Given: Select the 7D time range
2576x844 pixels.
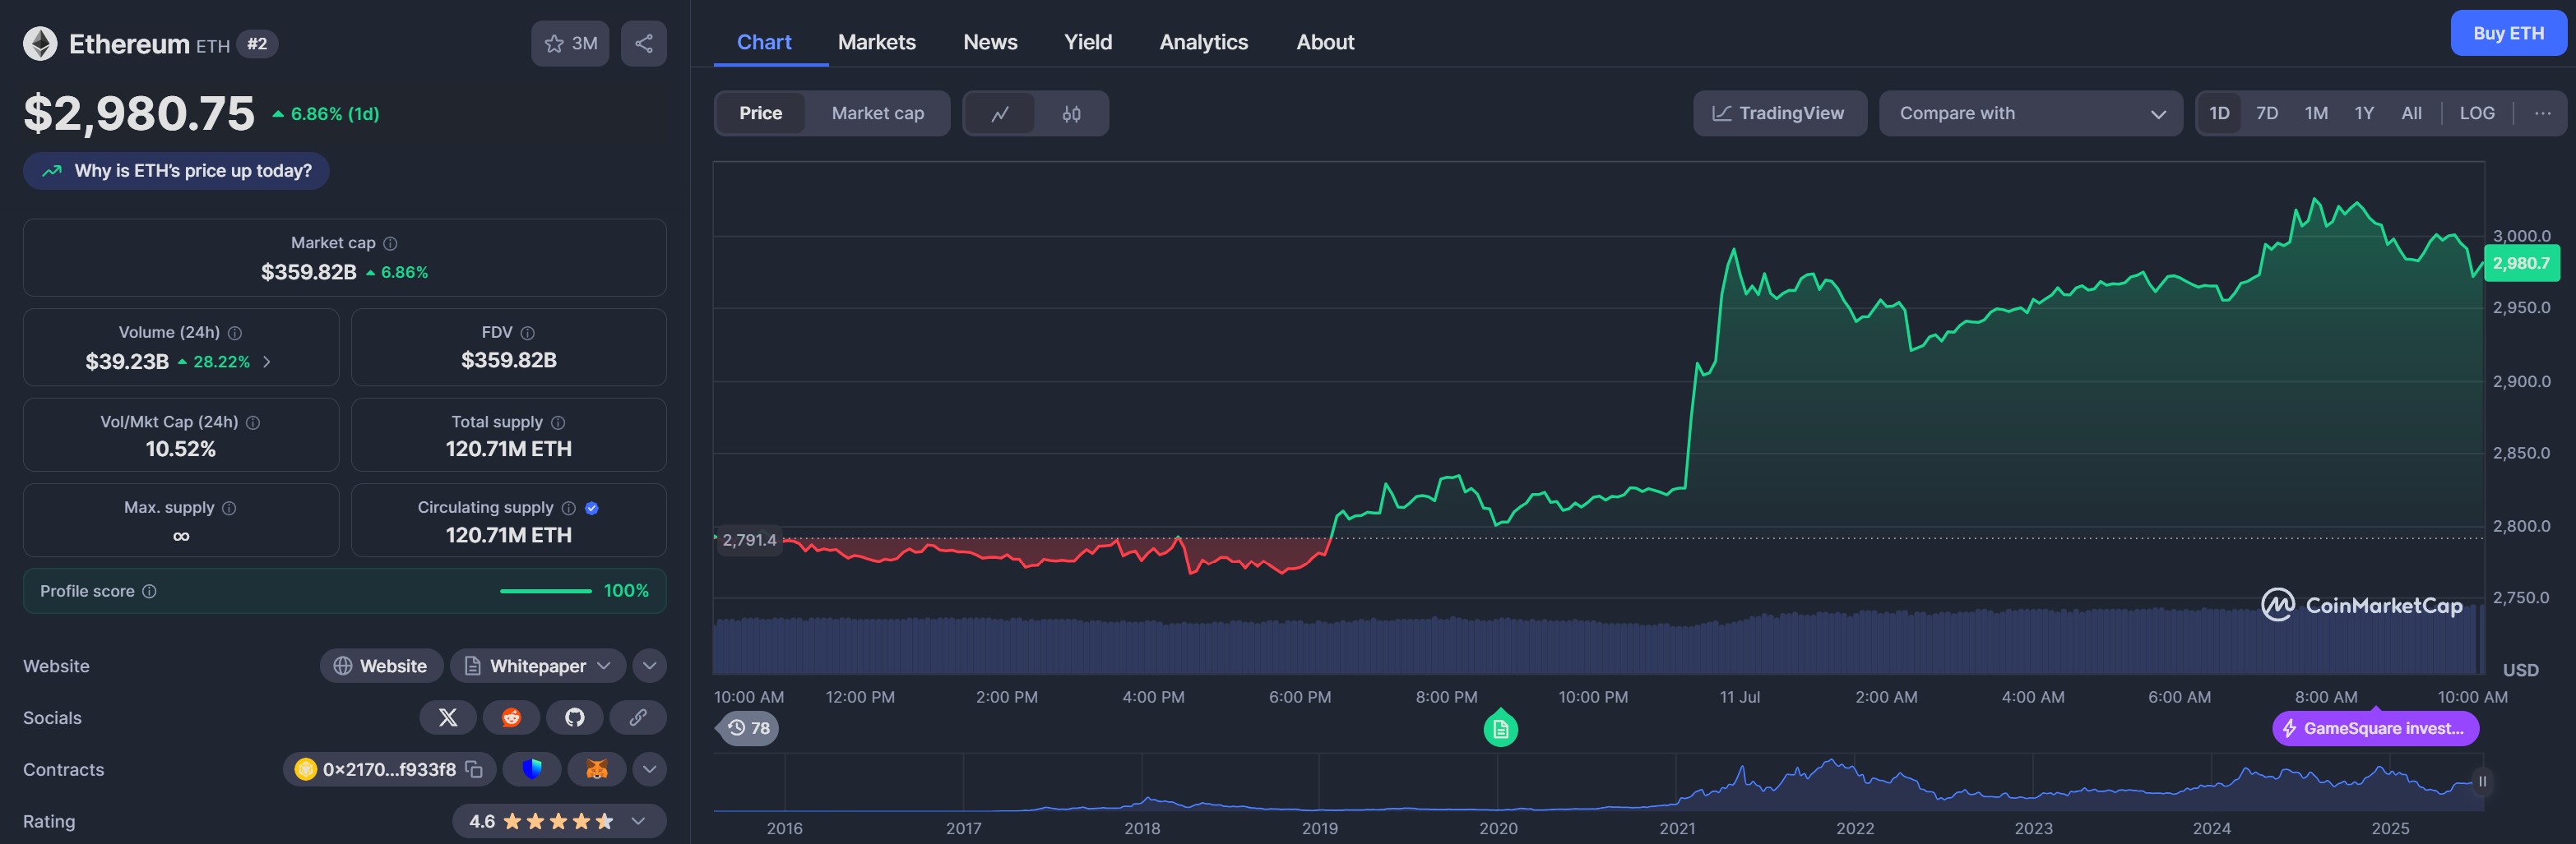Looking at the screenshot, I should coord(2267,113).
